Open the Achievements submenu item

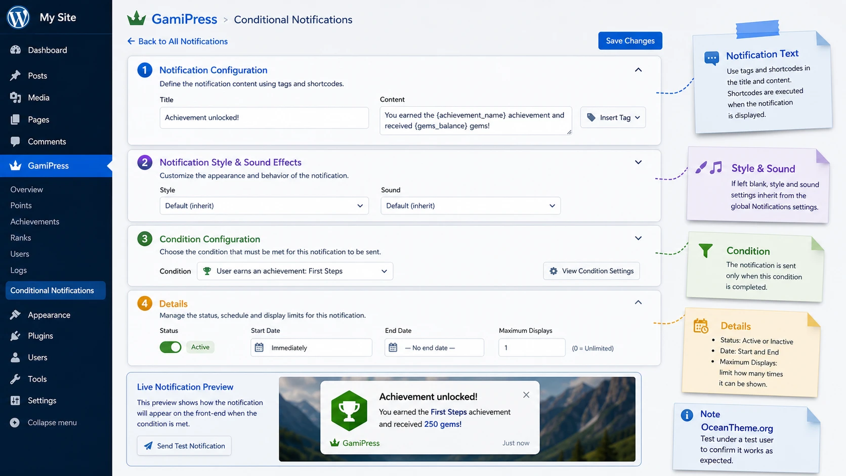35,222
